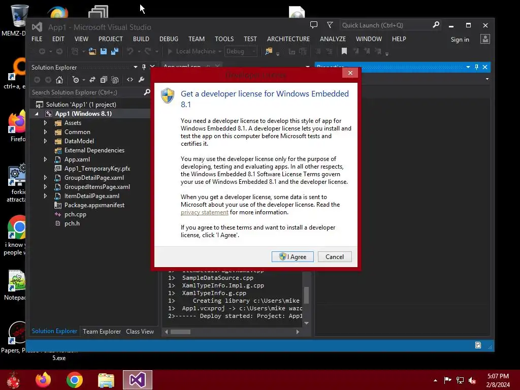
Task: Open the Local Machine target dropdown
Action: coord(220,51)
